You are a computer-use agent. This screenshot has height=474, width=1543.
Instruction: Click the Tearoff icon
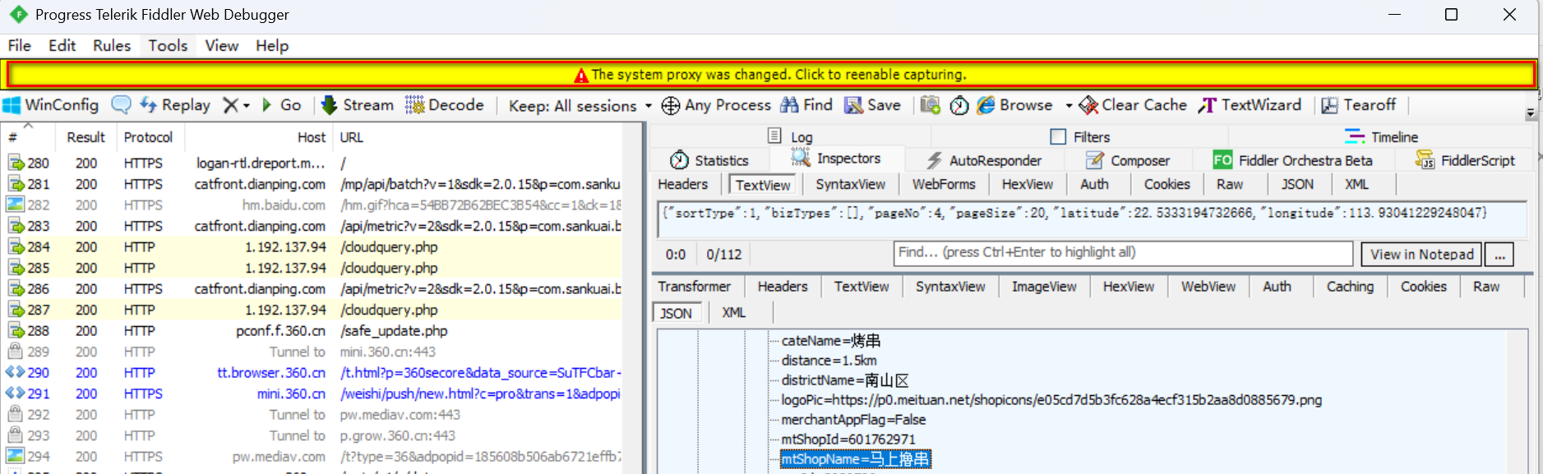point(1329,105)
